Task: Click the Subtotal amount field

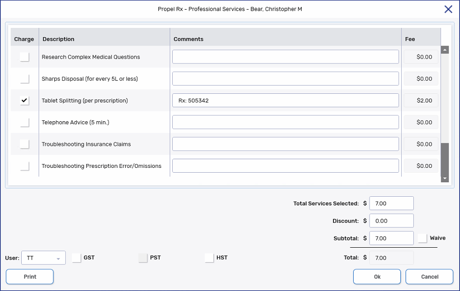Action: pos(391,238)
